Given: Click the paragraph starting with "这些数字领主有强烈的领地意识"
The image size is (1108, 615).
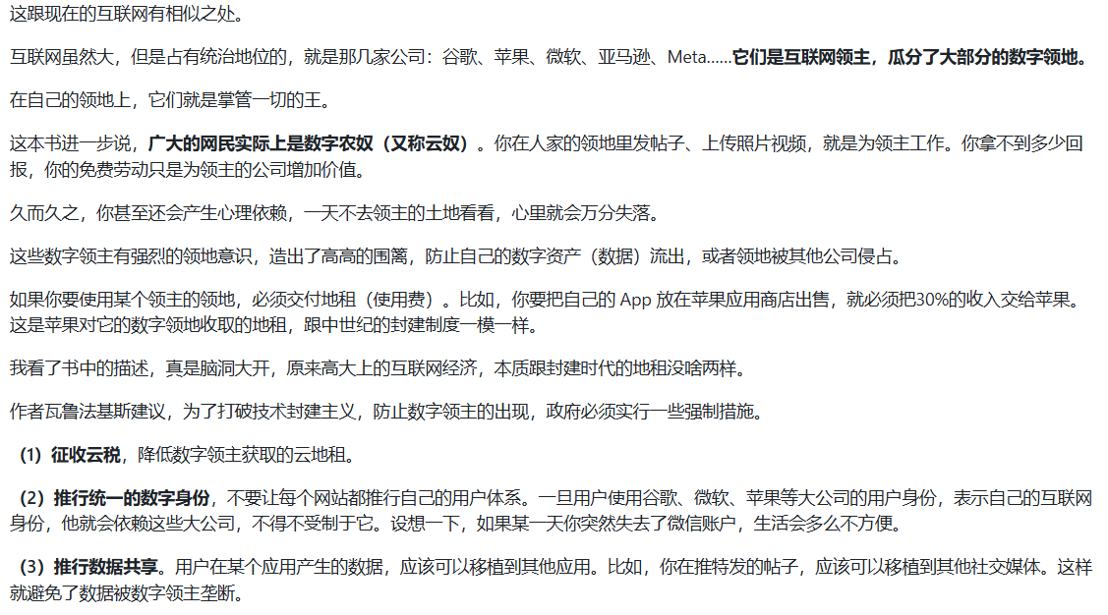Looking at the screenshot, I should coord(454,256).
